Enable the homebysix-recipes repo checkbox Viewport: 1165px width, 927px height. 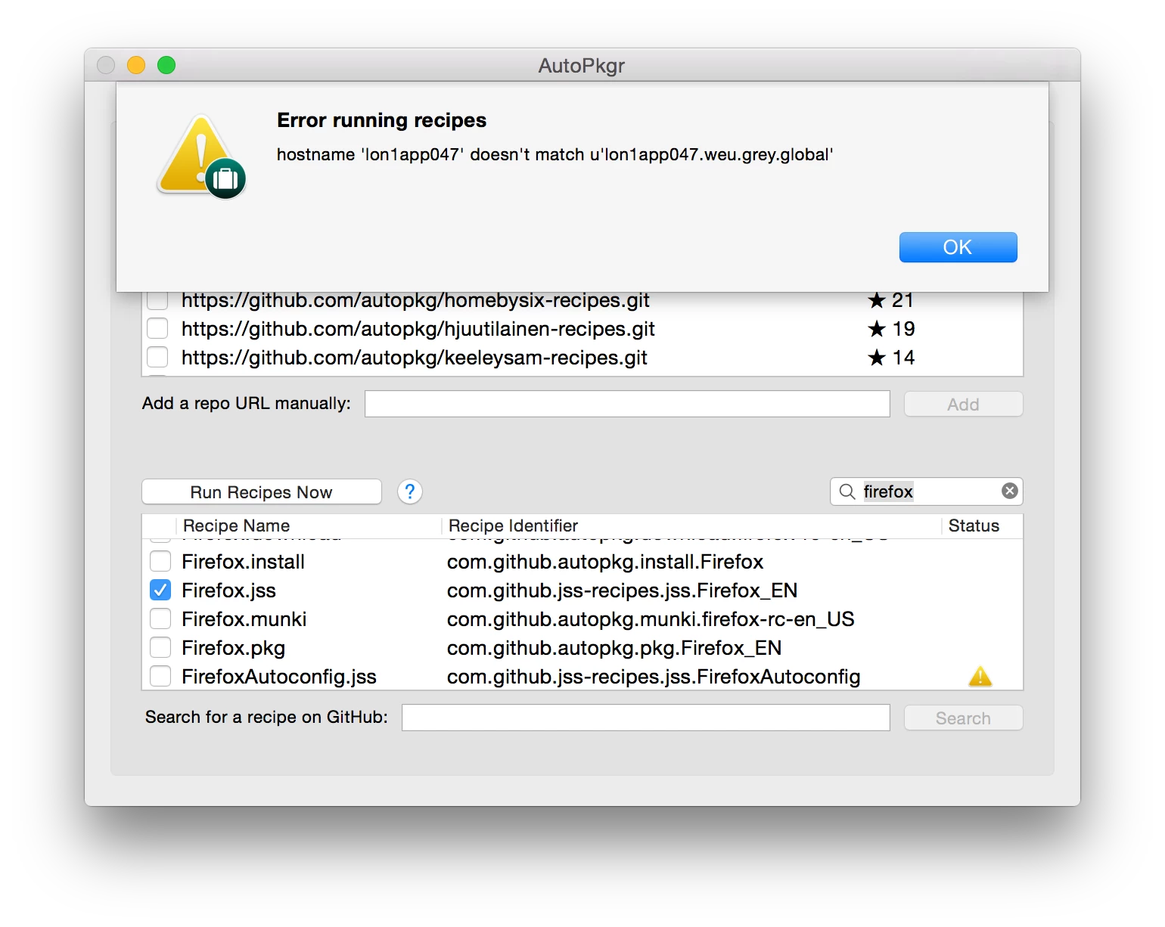(x=157, y=300)
